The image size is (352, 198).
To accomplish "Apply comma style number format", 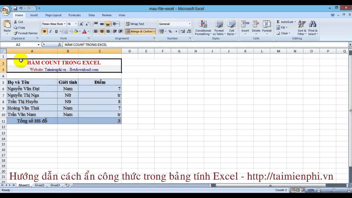I will pyautogui.click(x=176, y=31).
